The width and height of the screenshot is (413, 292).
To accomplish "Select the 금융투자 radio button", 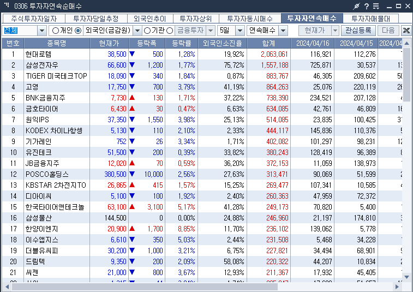I will click(x=170, y=31).
